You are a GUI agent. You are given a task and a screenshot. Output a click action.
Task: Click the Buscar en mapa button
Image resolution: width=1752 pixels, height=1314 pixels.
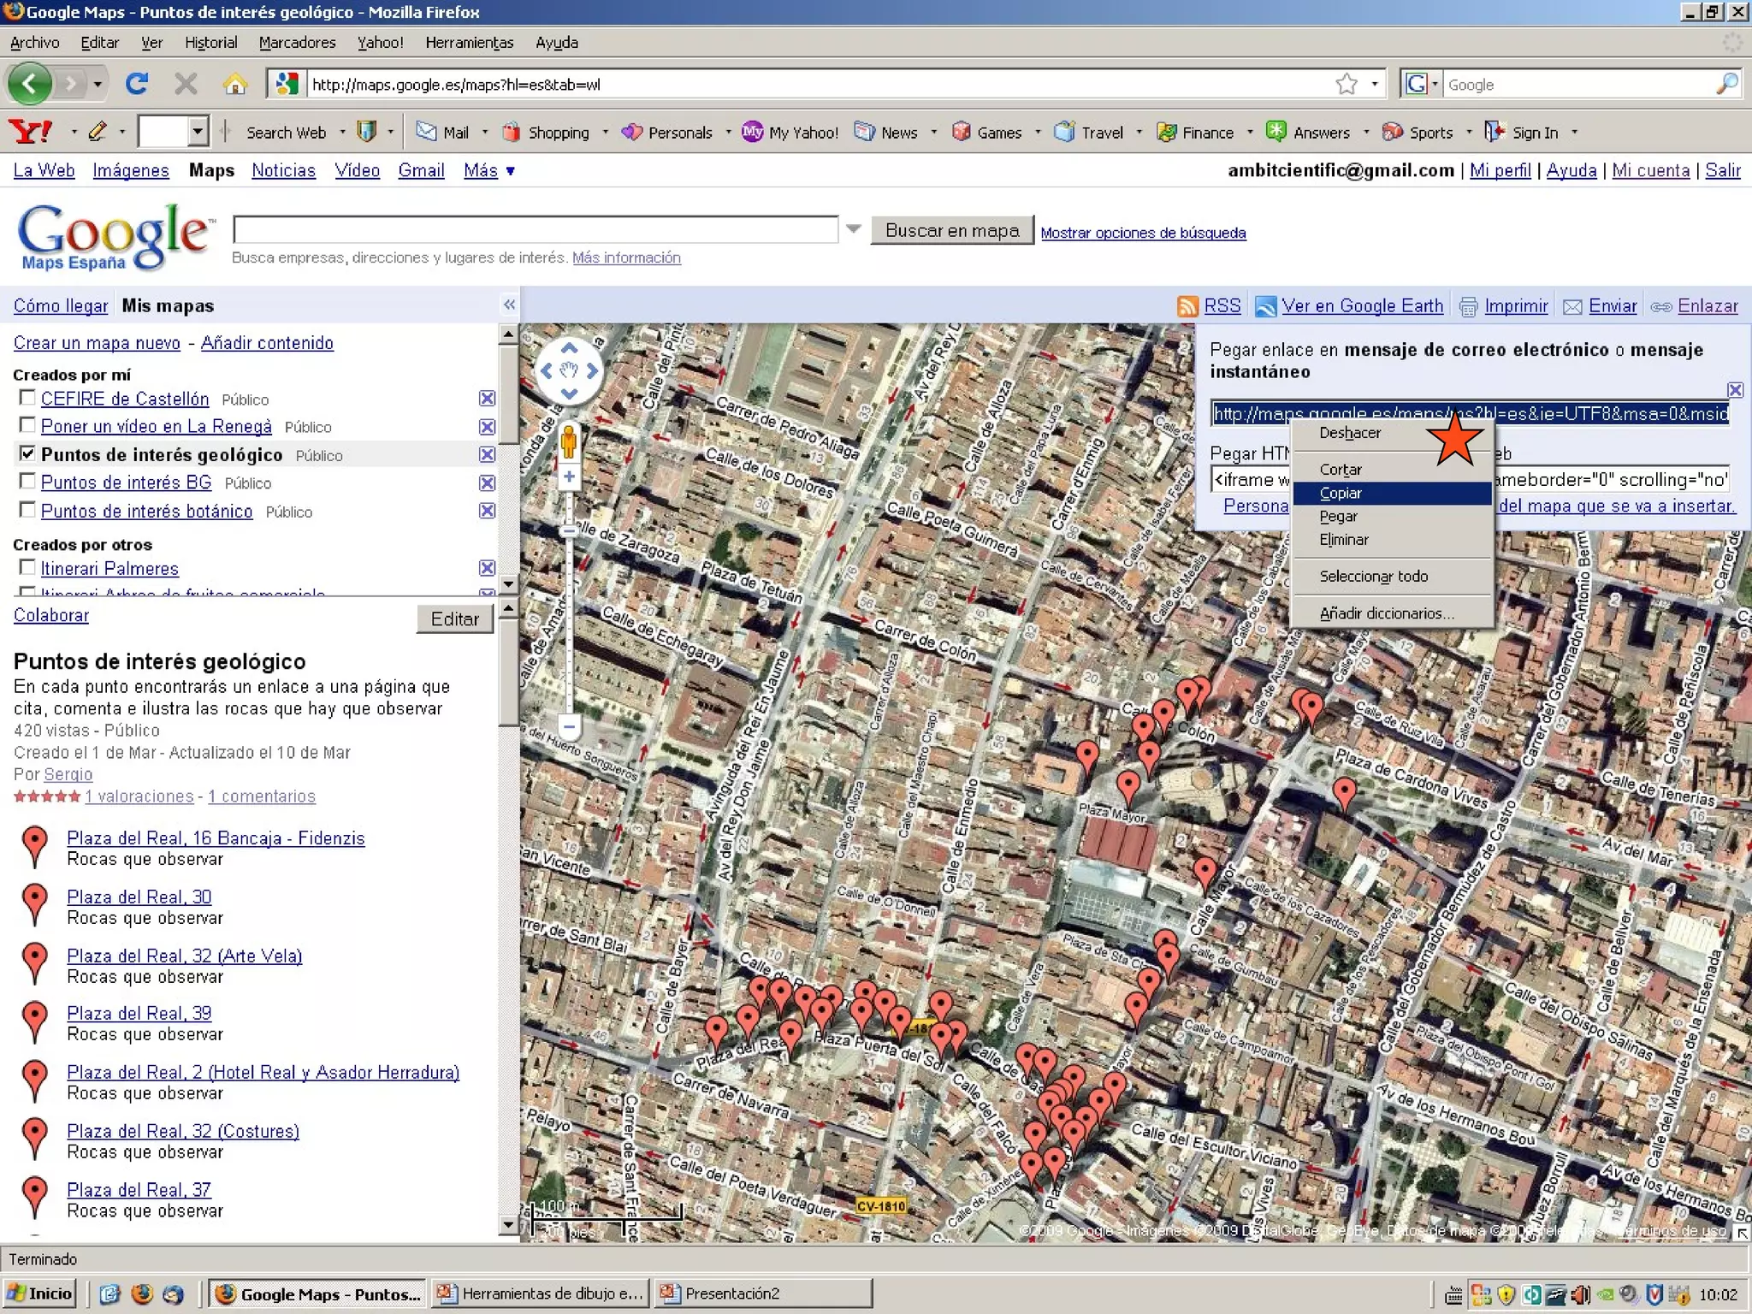click(952, 230)
